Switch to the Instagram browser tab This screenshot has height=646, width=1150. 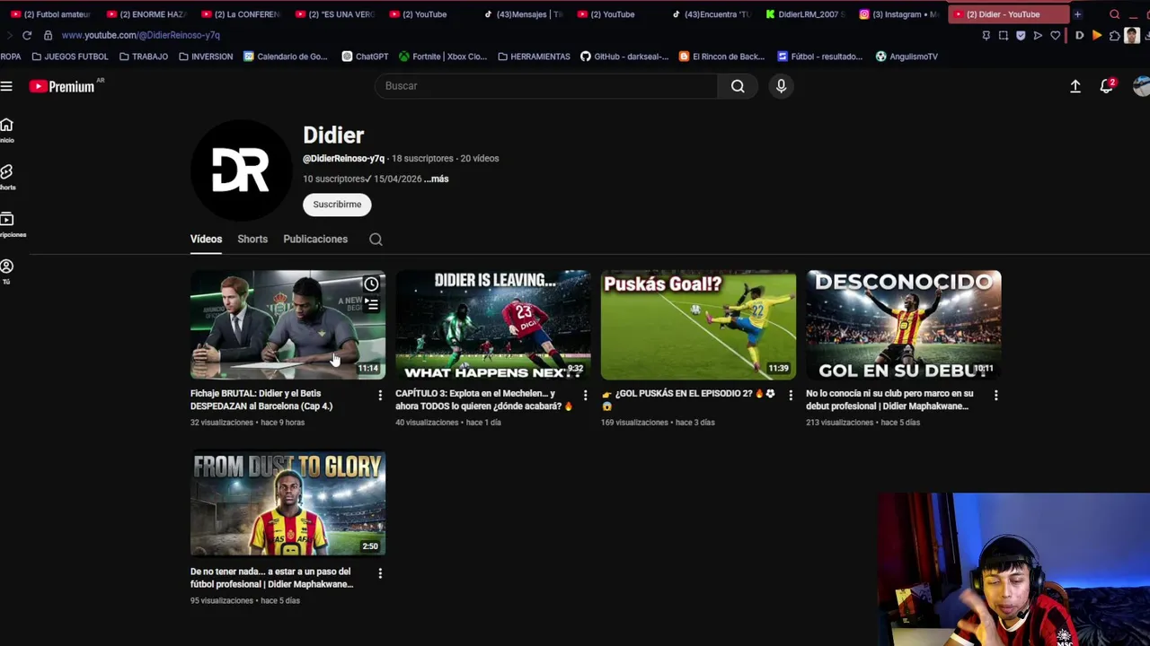pyautogui.click(x=899, y=14)
